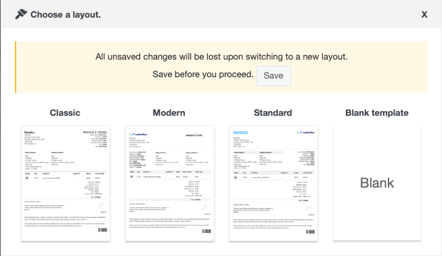This screenshot has width=442, height=256.
Task: Click the company logo in Modern preview
Action: [138, 135]
